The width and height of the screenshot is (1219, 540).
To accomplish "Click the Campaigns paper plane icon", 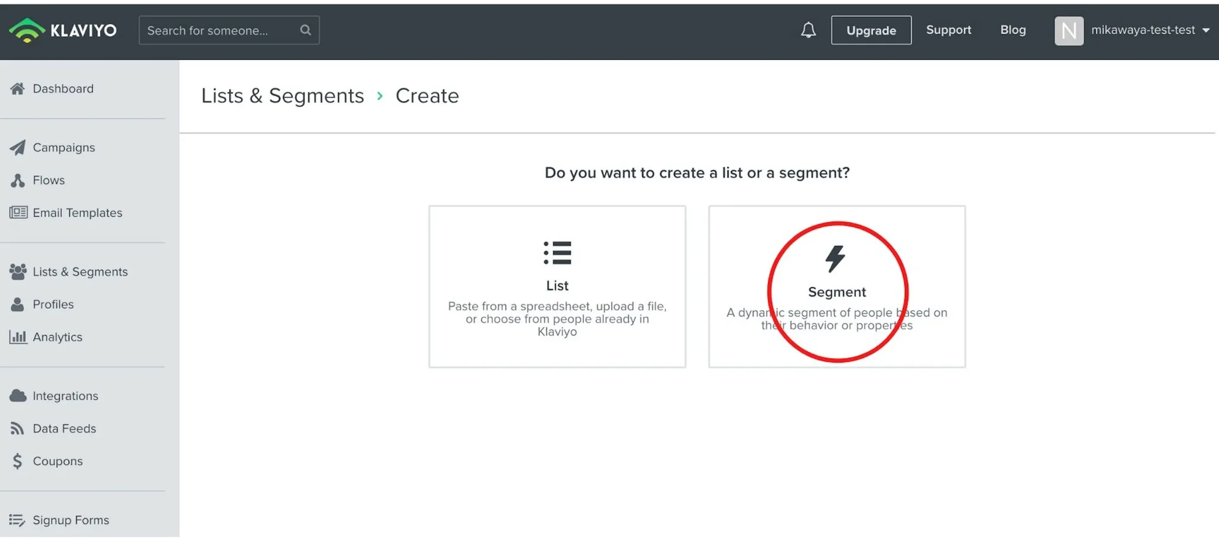I will coord(17,147).
